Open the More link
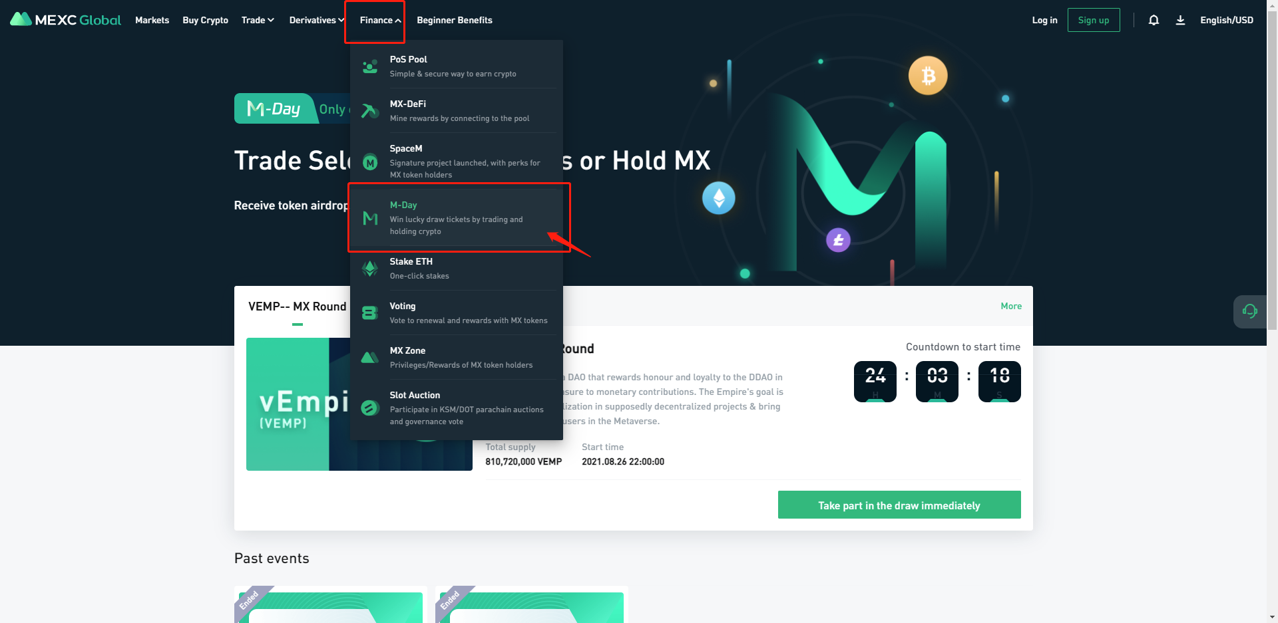Screen dimensions: 1278x623 click(x=1011, y=306)
